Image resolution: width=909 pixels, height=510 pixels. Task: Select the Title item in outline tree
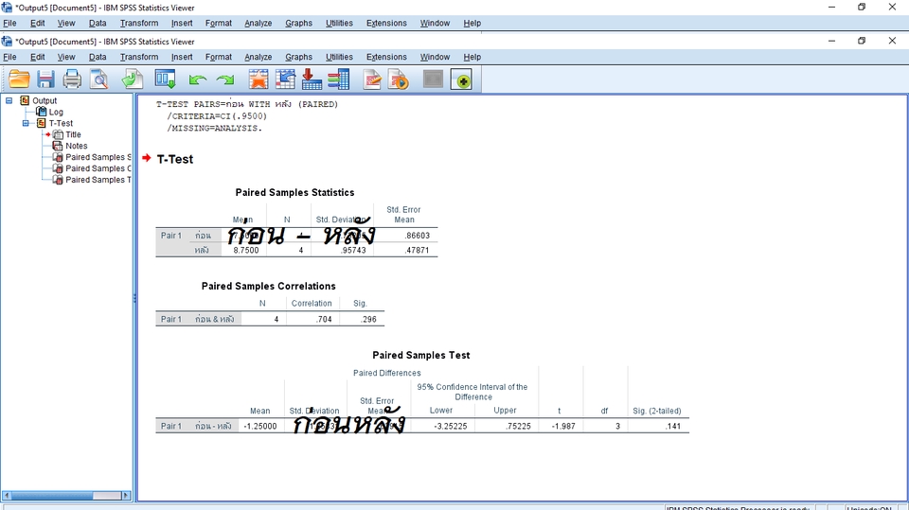pyautogui.click(x=73, y=134)
